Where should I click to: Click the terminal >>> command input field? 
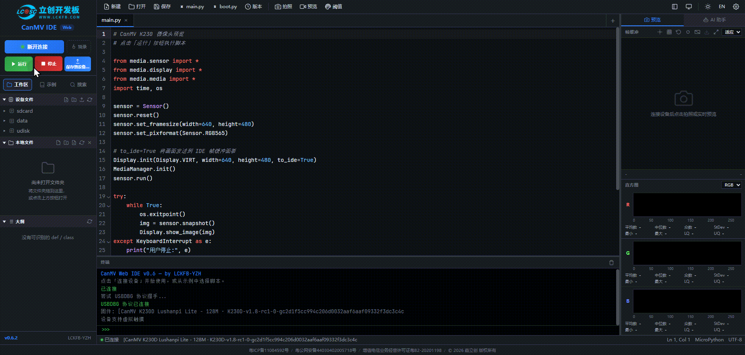coord(359,330)
